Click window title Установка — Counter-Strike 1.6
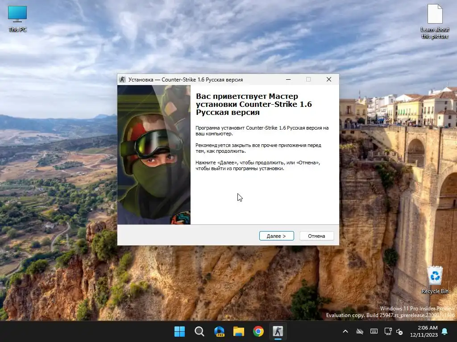 click(x=185, y=79)
